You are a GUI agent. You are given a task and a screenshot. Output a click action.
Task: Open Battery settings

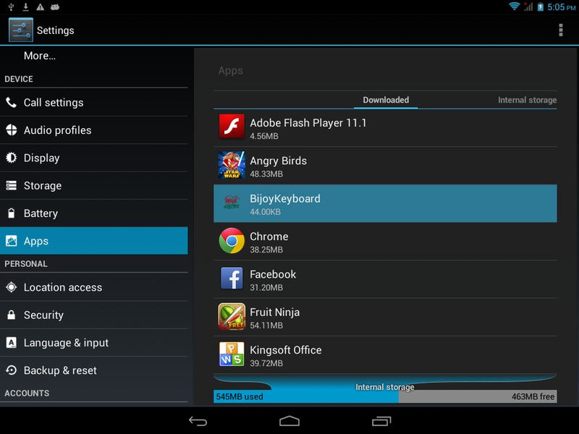click(x=94, y=213)
